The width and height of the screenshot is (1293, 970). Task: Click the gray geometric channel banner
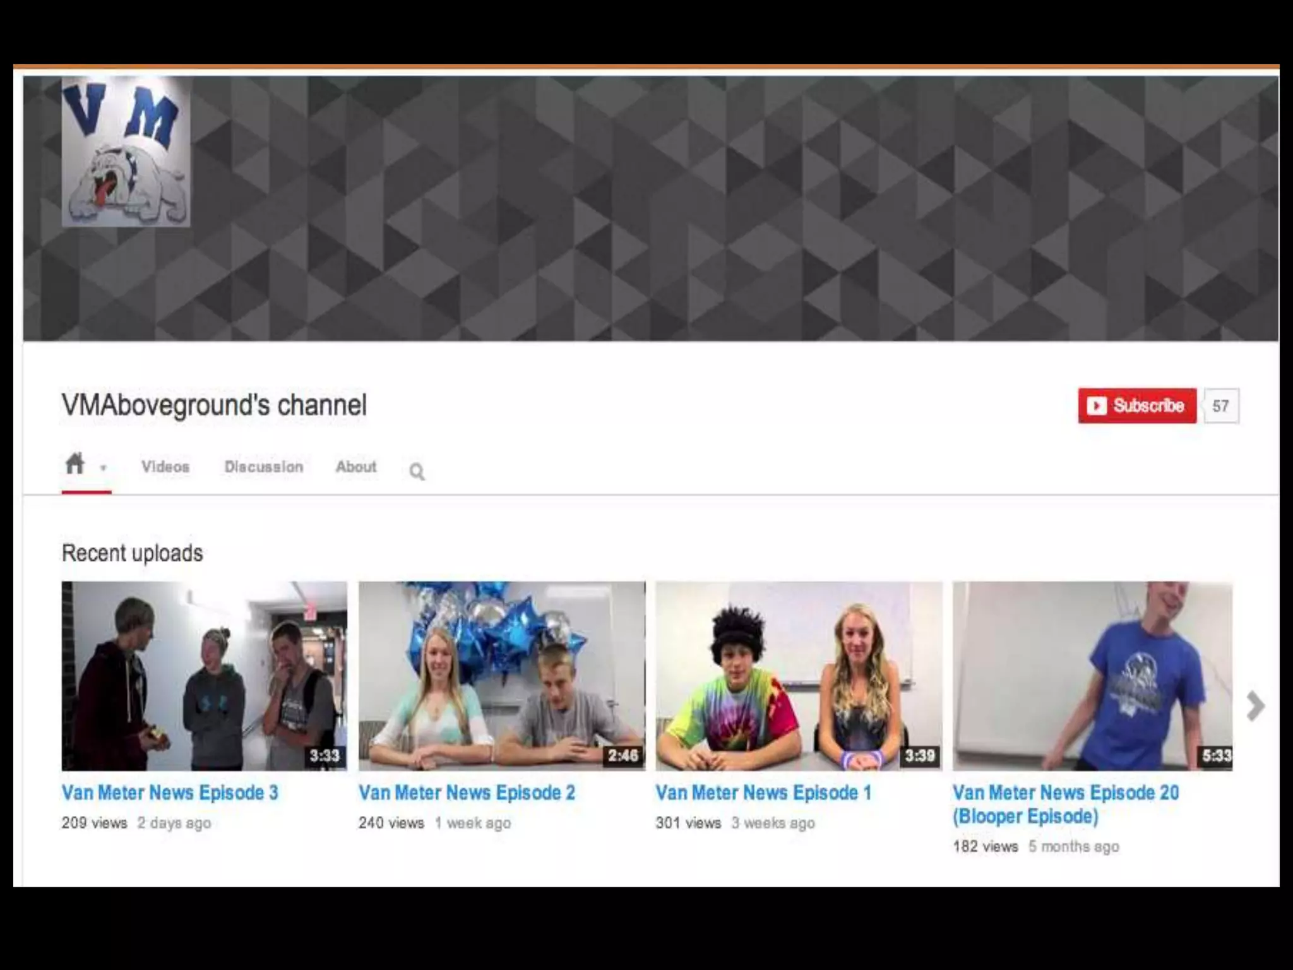(x=694, y=208)
